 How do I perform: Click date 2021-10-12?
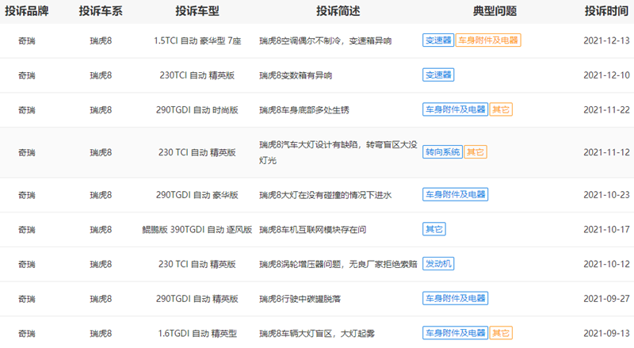[x=606, y=264]
